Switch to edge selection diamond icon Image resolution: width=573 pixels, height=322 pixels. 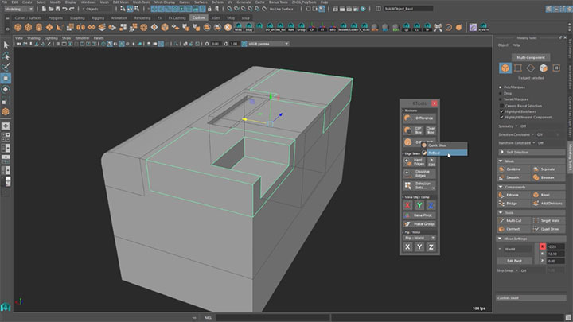pos(531,68)
